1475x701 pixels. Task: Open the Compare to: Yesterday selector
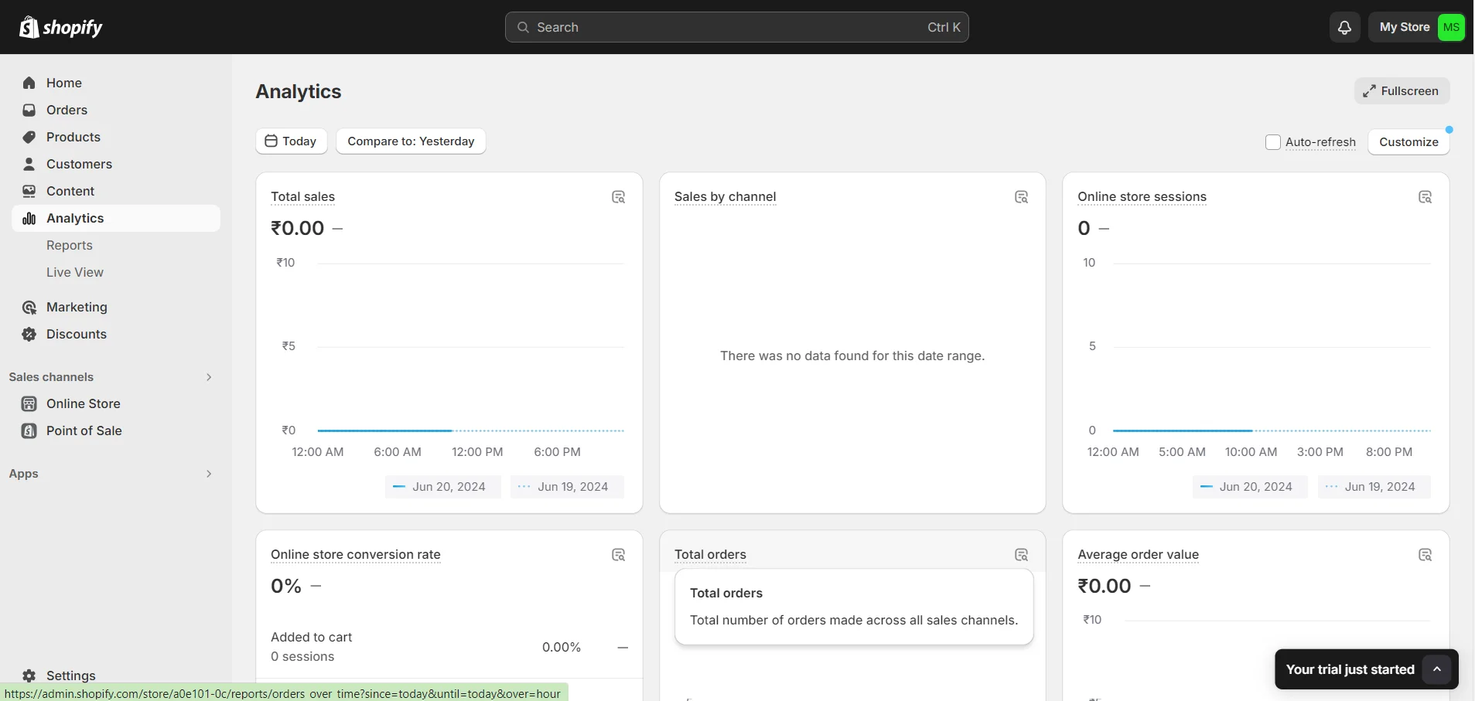click(x=411, y=141)
